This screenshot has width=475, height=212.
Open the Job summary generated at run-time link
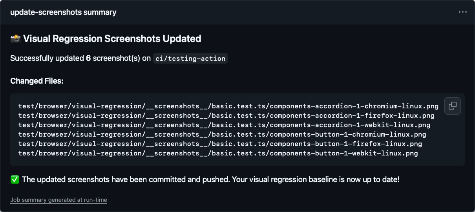[58, 200]
